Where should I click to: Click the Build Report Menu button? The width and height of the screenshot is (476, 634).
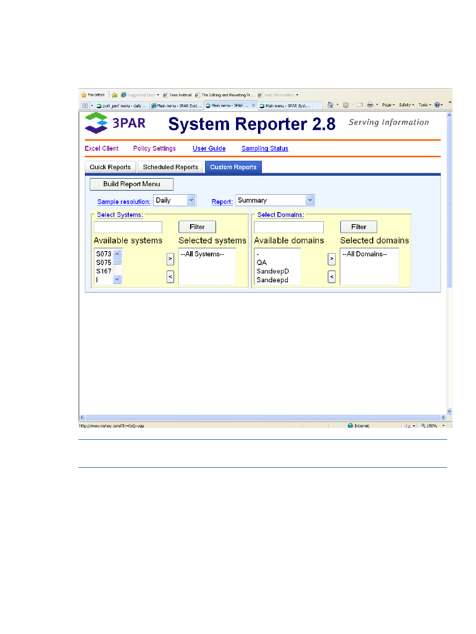coord(132,184)
